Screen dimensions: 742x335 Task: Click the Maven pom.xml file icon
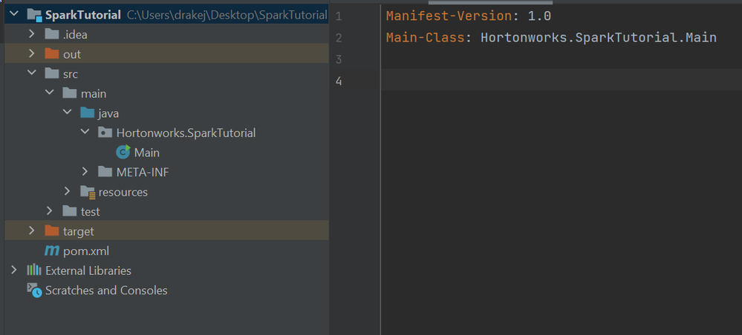click(x=51, y=251)
